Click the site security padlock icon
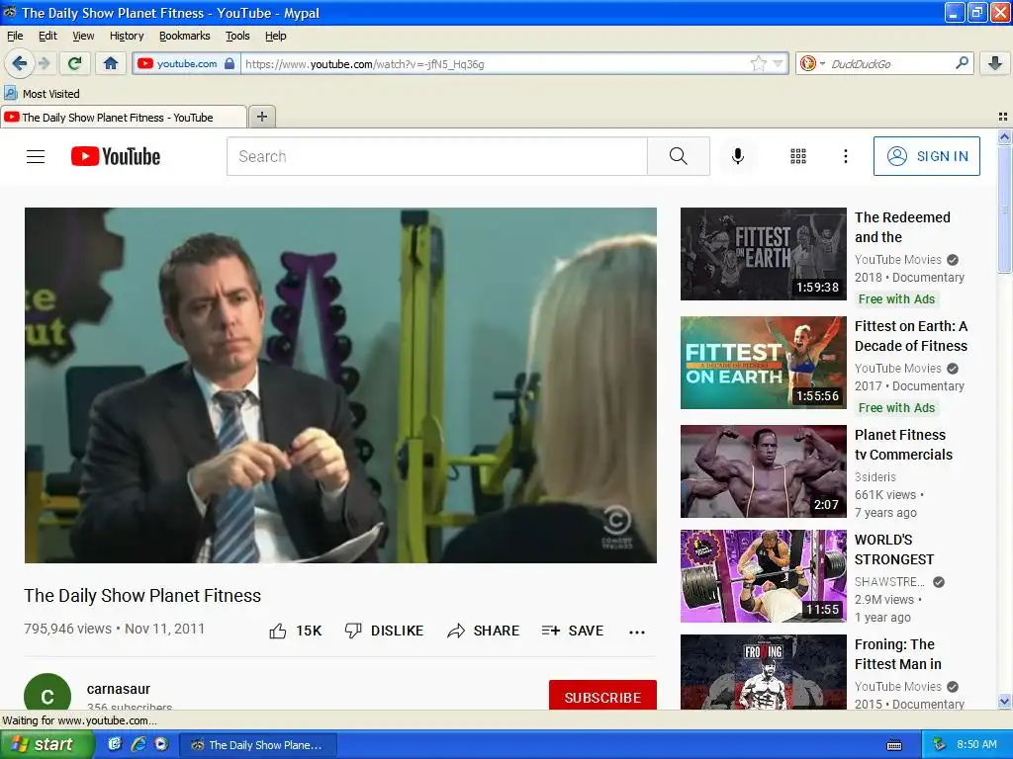The width and height of the screenshot is (1013, 759). pyautogui.click(x=230, y=63)
